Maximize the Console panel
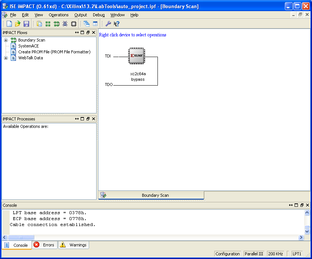 [x=296, y=205]
